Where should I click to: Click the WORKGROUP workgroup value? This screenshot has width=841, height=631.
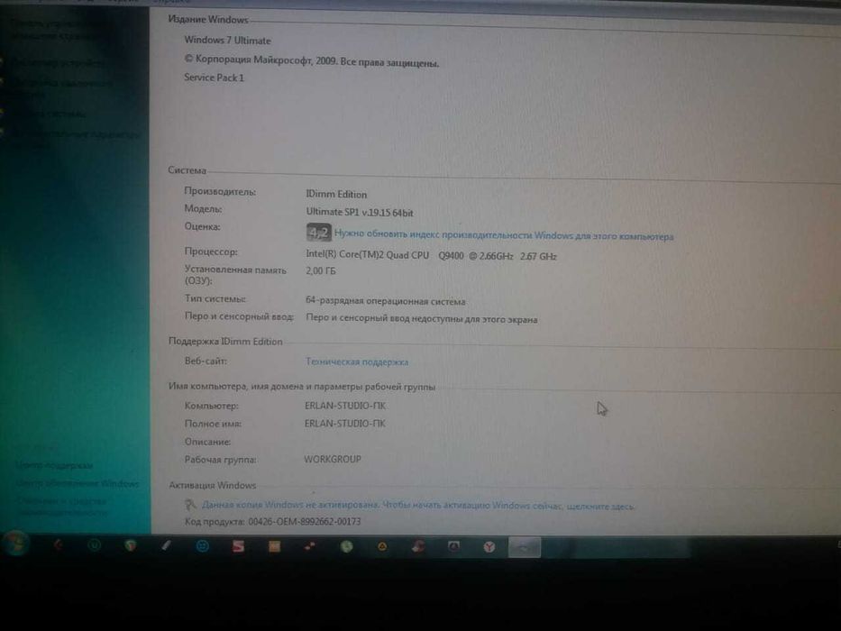tap(333, 460)
